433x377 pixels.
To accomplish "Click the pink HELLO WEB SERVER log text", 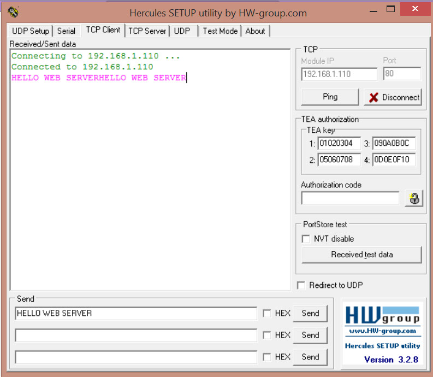I will [x=99, y=78].
